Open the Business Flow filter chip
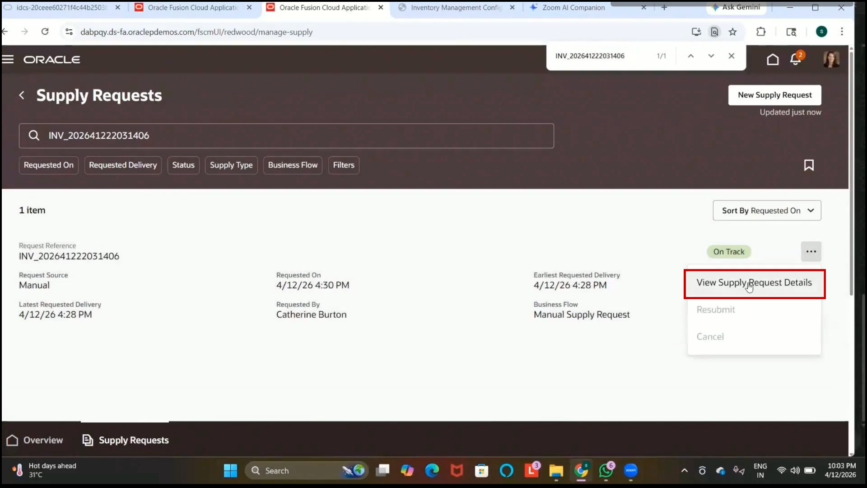The image size is (867, 488). [293, 165]
